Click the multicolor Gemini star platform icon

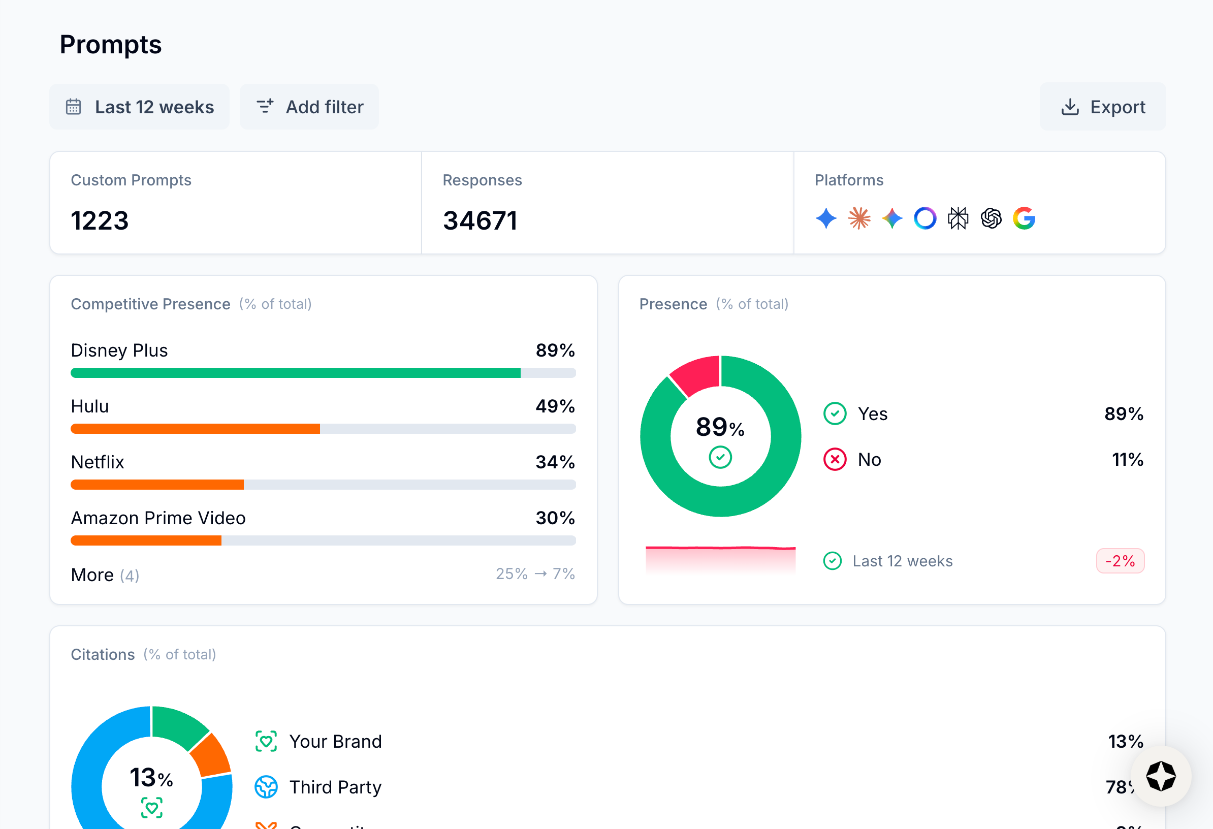[x=892, y=218]
